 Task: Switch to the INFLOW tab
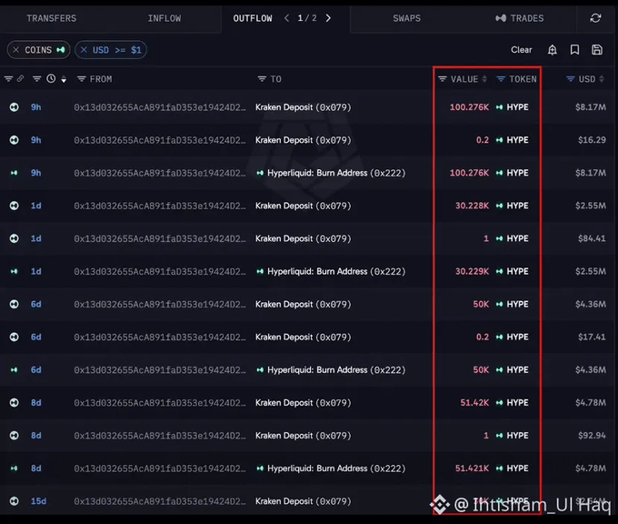click(x=164, y=18)
